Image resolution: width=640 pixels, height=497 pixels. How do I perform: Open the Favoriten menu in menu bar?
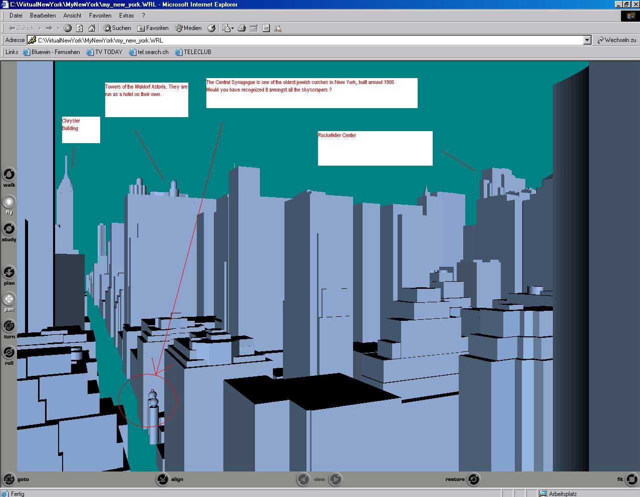pos(100,16)
